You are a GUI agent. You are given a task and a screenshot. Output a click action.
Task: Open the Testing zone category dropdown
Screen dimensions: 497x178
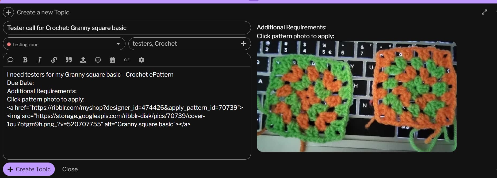click(x=64, y=44)
